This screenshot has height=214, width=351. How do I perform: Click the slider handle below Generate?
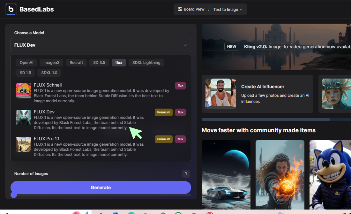(14, 195)
